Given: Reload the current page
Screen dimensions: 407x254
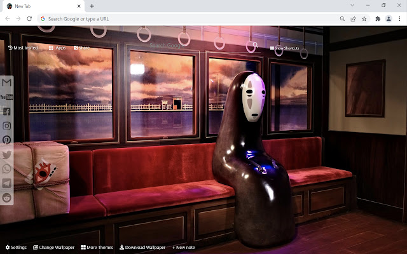Looking at the screenshot, I should tap(29, 18).
